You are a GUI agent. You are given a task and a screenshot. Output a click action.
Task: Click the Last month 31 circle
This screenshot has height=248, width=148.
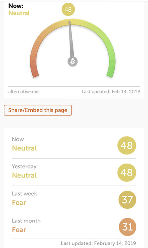pyautogui.click(x=127, y=227)
